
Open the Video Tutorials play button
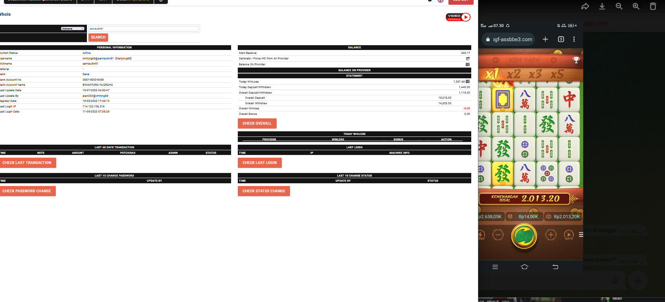pyautogui.click(x=466, y=17)
